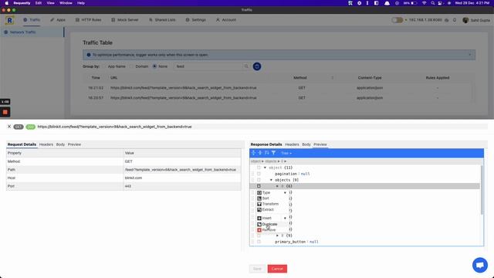Click the search magnifier icon
494x278 pixels.
coord(246,66)
